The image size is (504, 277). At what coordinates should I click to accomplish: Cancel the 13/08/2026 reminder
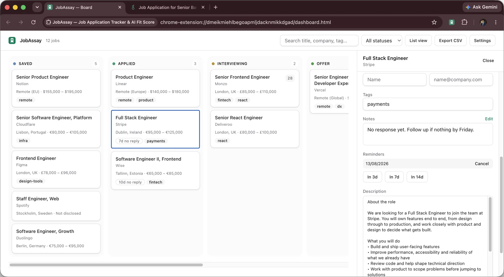pyautogui.click(x=482, y=164)
